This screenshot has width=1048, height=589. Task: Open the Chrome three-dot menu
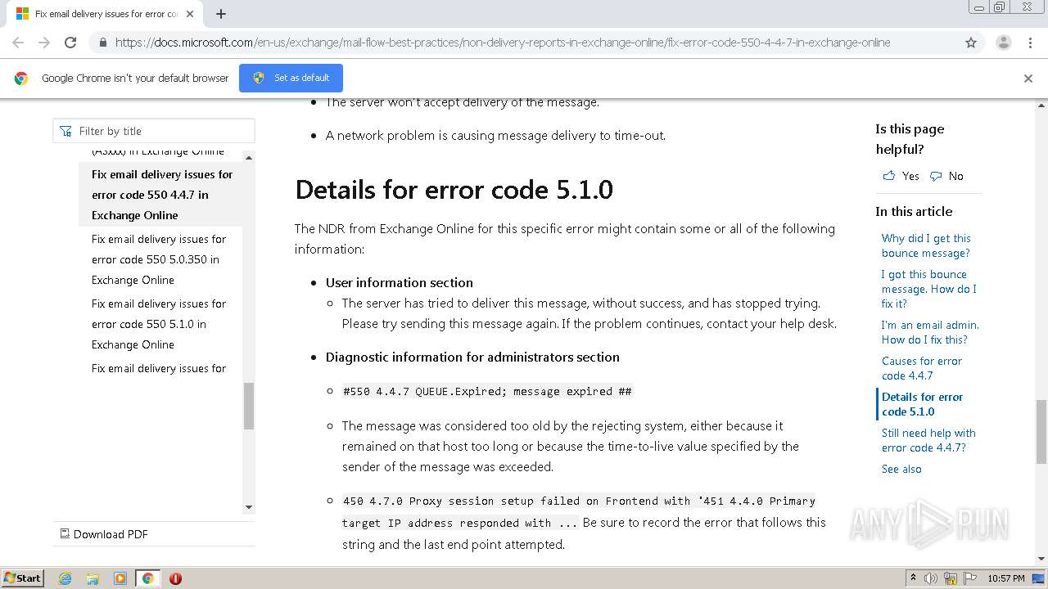(1030, 43)
